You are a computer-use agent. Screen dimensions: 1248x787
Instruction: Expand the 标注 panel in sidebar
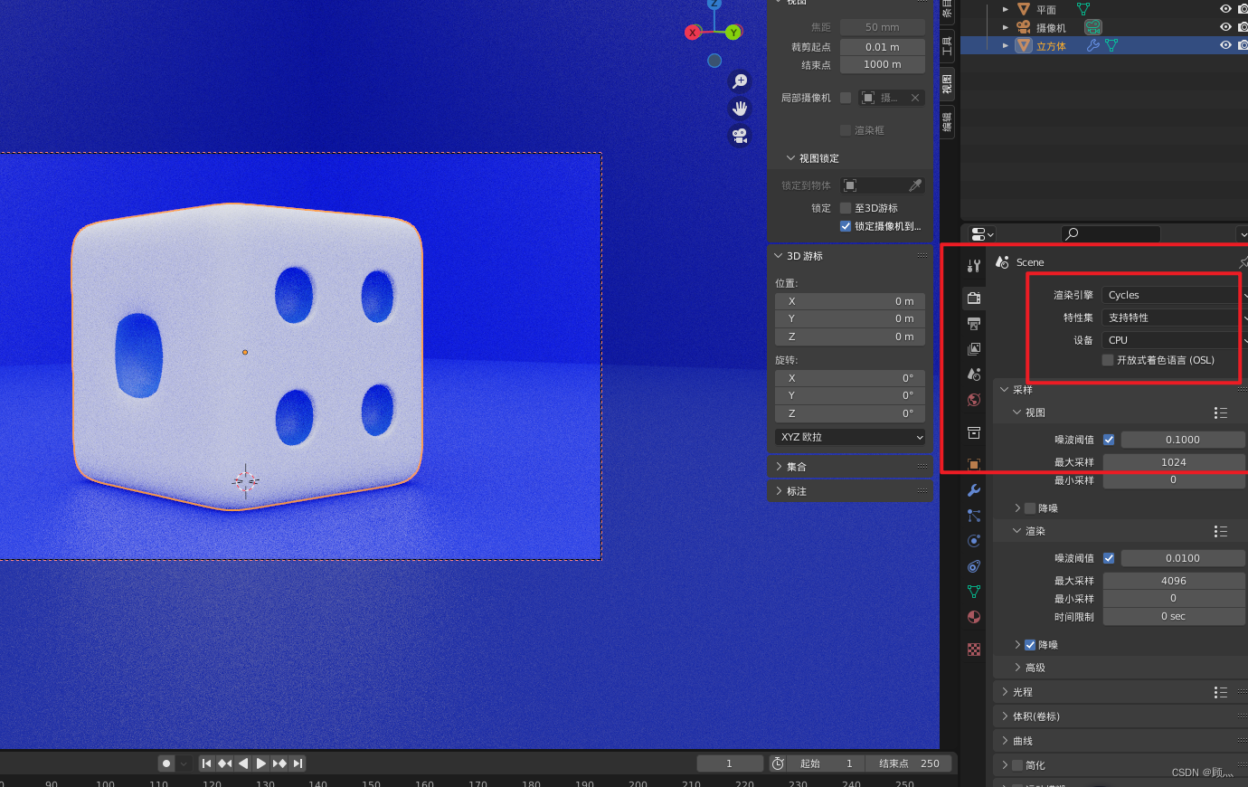[x=779, y=491]
